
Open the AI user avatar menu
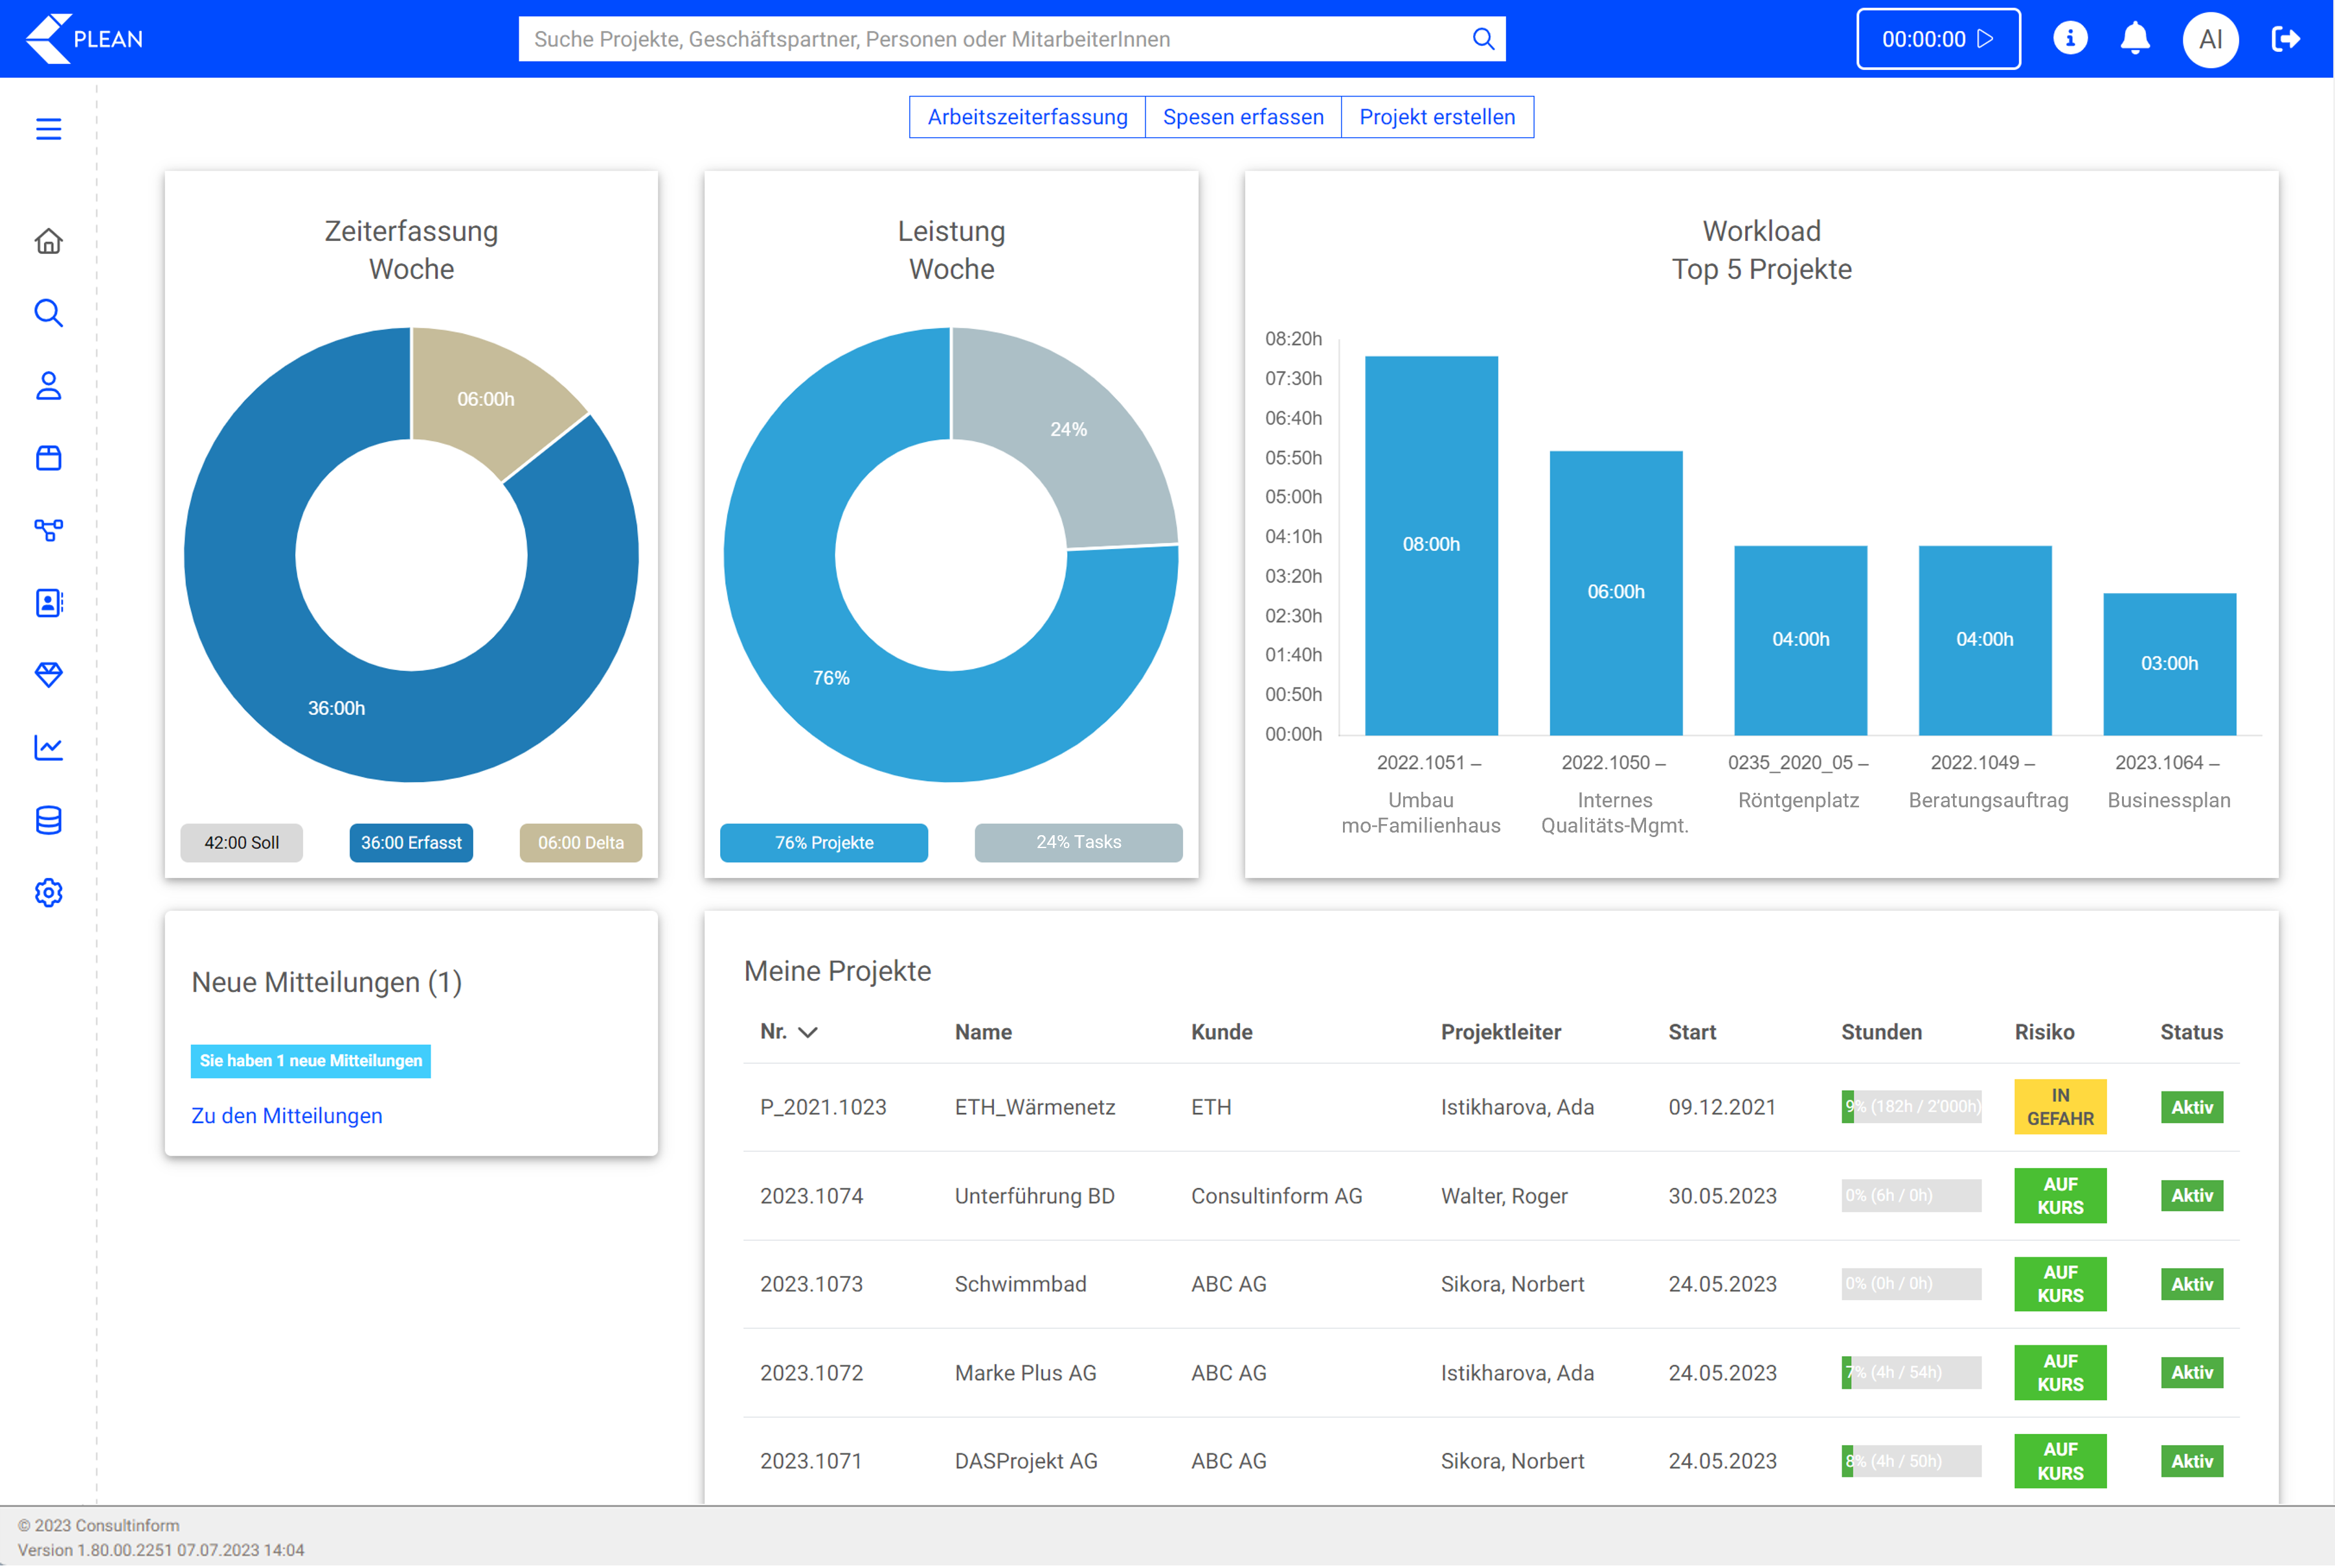coord(2210,39)
